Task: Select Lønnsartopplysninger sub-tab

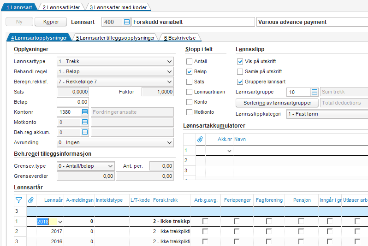Action: (x=39, y=38)
